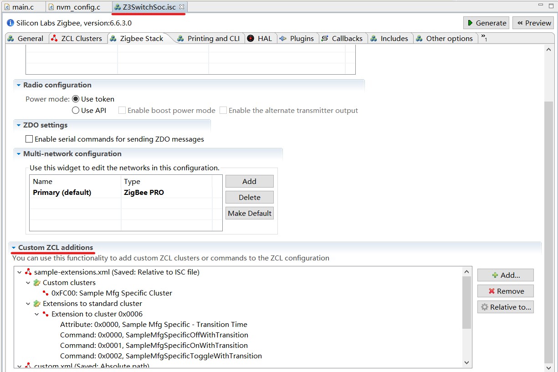This screenshot has height=372, width=558.
Task: Click the Add... custom ZCL file button
Action: (x=505, y=275)
